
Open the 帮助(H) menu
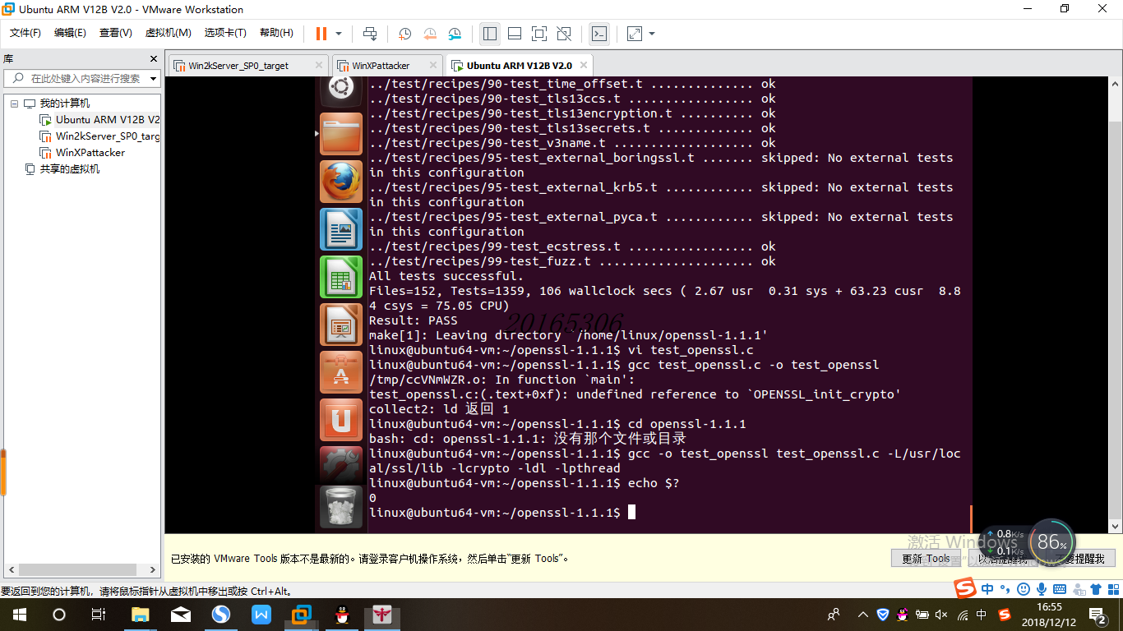276,33
